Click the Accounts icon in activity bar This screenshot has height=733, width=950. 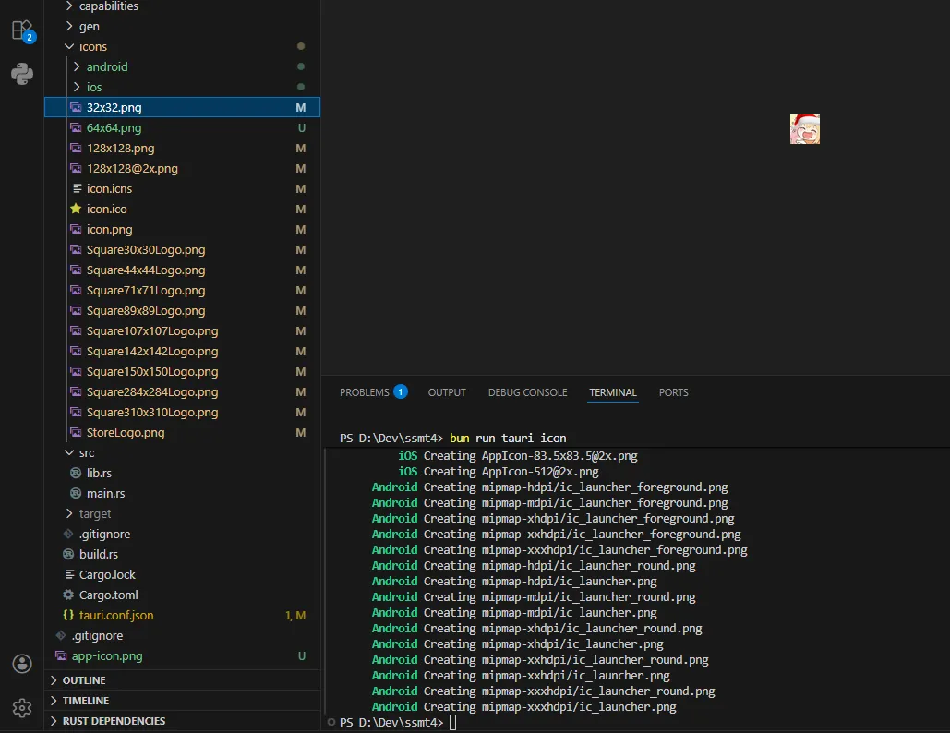(x=22, y=664)
